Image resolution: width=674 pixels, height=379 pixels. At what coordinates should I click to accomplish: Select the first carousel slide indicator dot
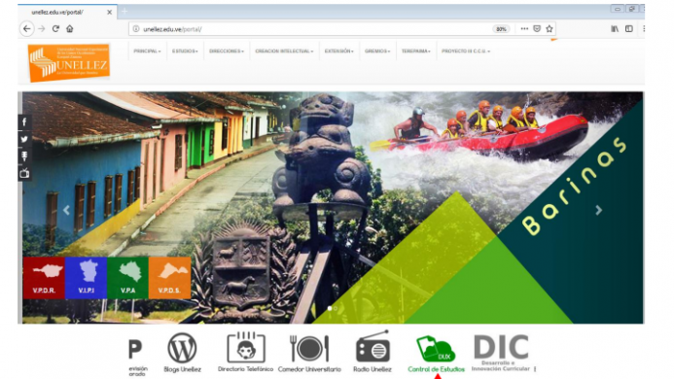coord(330,308)
